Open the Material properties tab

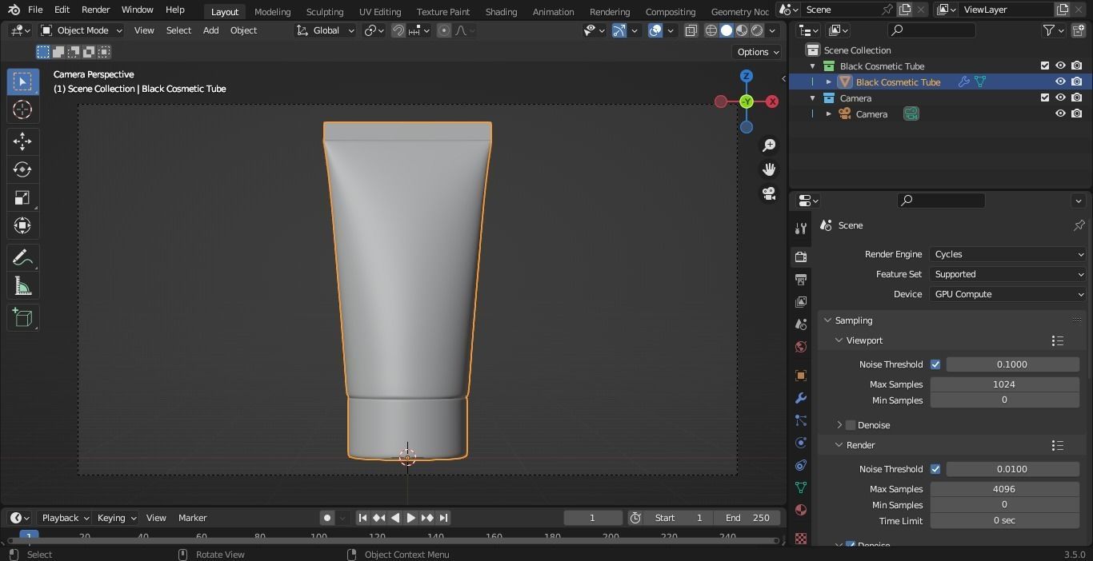click(x=801, y=510)
